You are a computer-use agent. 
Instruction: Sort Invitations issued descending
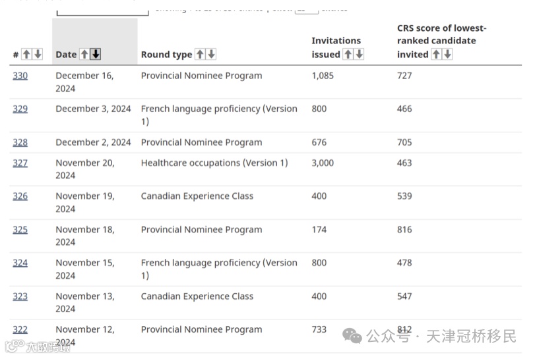pyautogui.click(x=359, y=55)
